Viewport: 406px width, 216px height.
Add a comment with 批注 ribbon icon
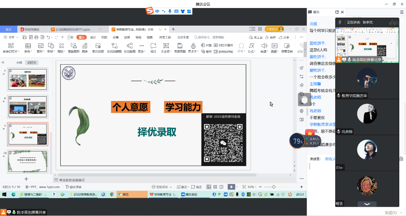click(x=153, y=46)
